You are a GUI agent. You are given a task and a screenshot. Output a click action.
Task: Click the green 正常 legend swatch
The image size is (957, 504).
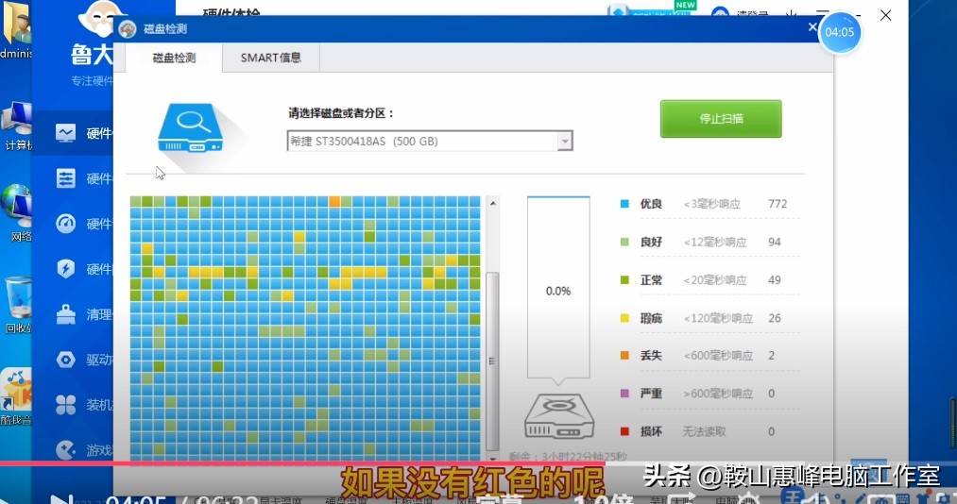pyautogui.click(x=624, y=280)
